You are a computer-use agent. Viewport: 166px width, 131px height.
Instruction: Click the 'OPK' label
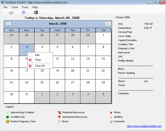(x=120, y=57)
